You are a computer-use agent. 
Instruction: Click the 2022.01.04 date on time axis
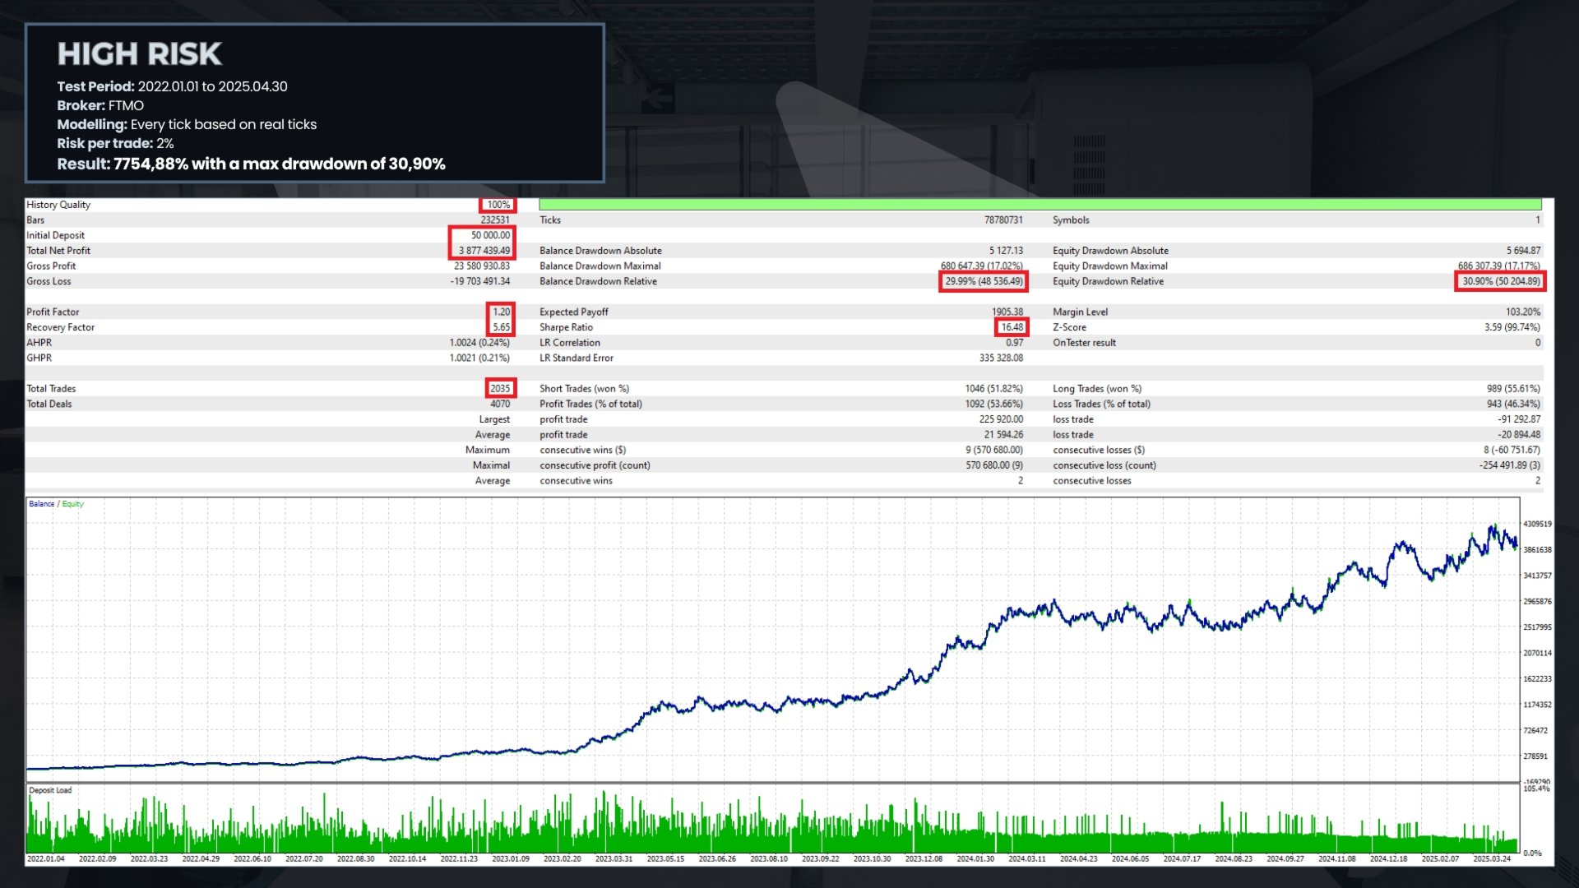[x=46, y=858]
